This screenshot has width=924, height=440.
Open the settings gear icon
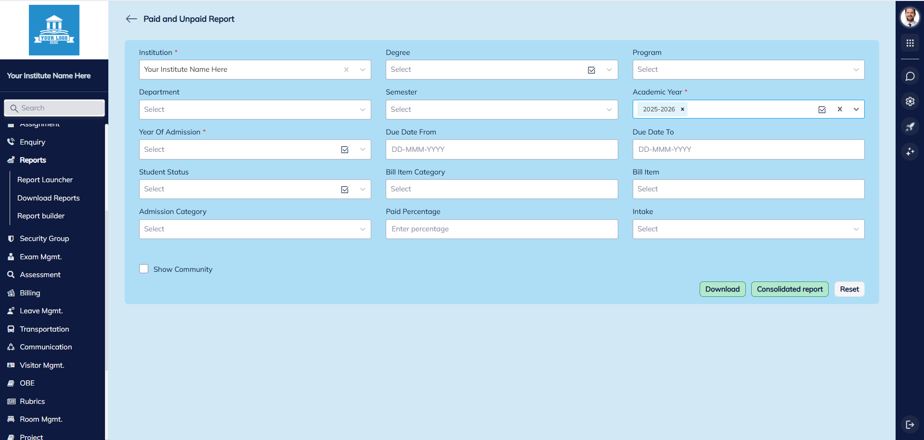click(910, 101)
